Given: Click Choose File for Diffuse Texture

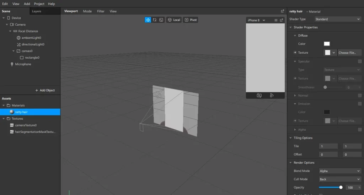Looking at the screenshot, I should tap(349, 53).
